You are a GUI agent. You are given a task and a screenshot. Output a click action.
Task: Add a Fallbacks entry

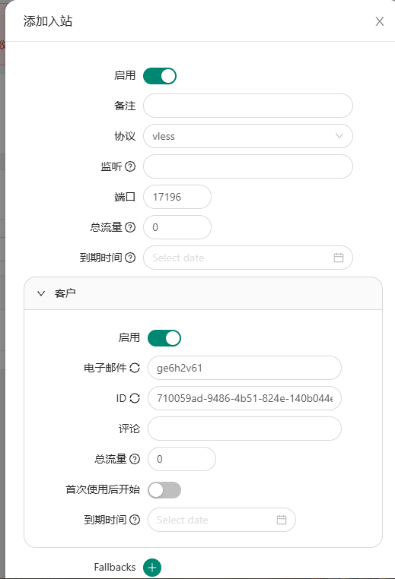[x=152, y=568]
